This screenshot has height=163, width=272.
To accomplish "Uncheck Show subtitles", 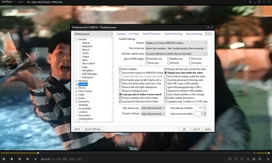I will (120, 69).
